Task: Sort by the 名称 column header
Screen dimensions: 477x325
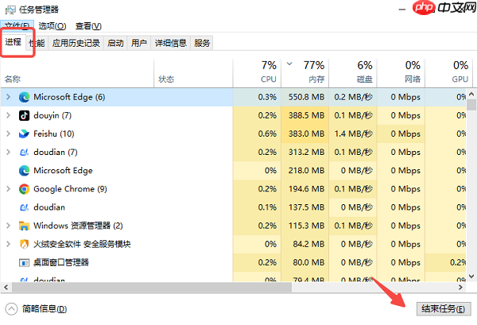Action: (77, 72)
